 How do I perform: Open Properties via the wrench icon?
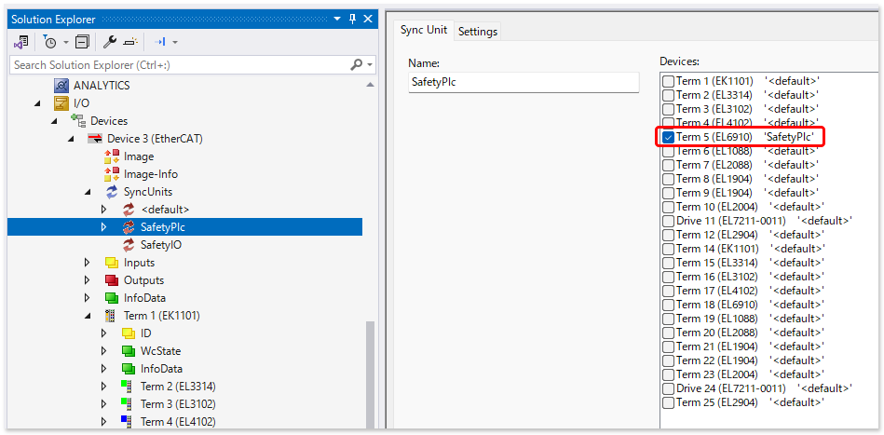click(x=109, y=42)
